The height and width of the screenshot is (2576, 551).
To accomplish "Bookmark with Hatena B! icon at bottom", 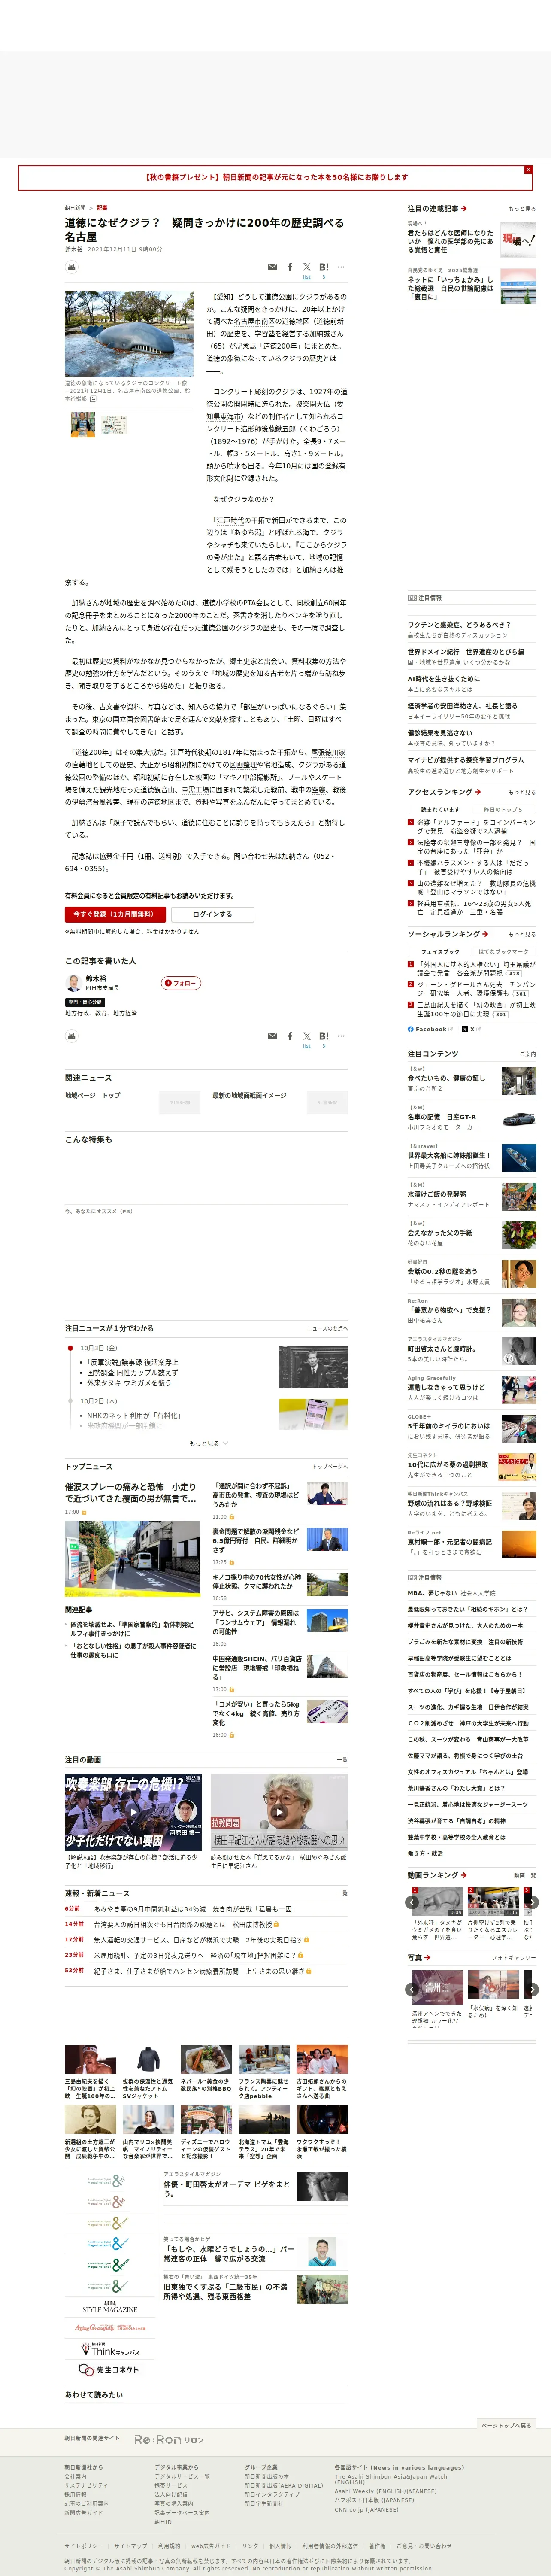I will [x=324, y=1036].
